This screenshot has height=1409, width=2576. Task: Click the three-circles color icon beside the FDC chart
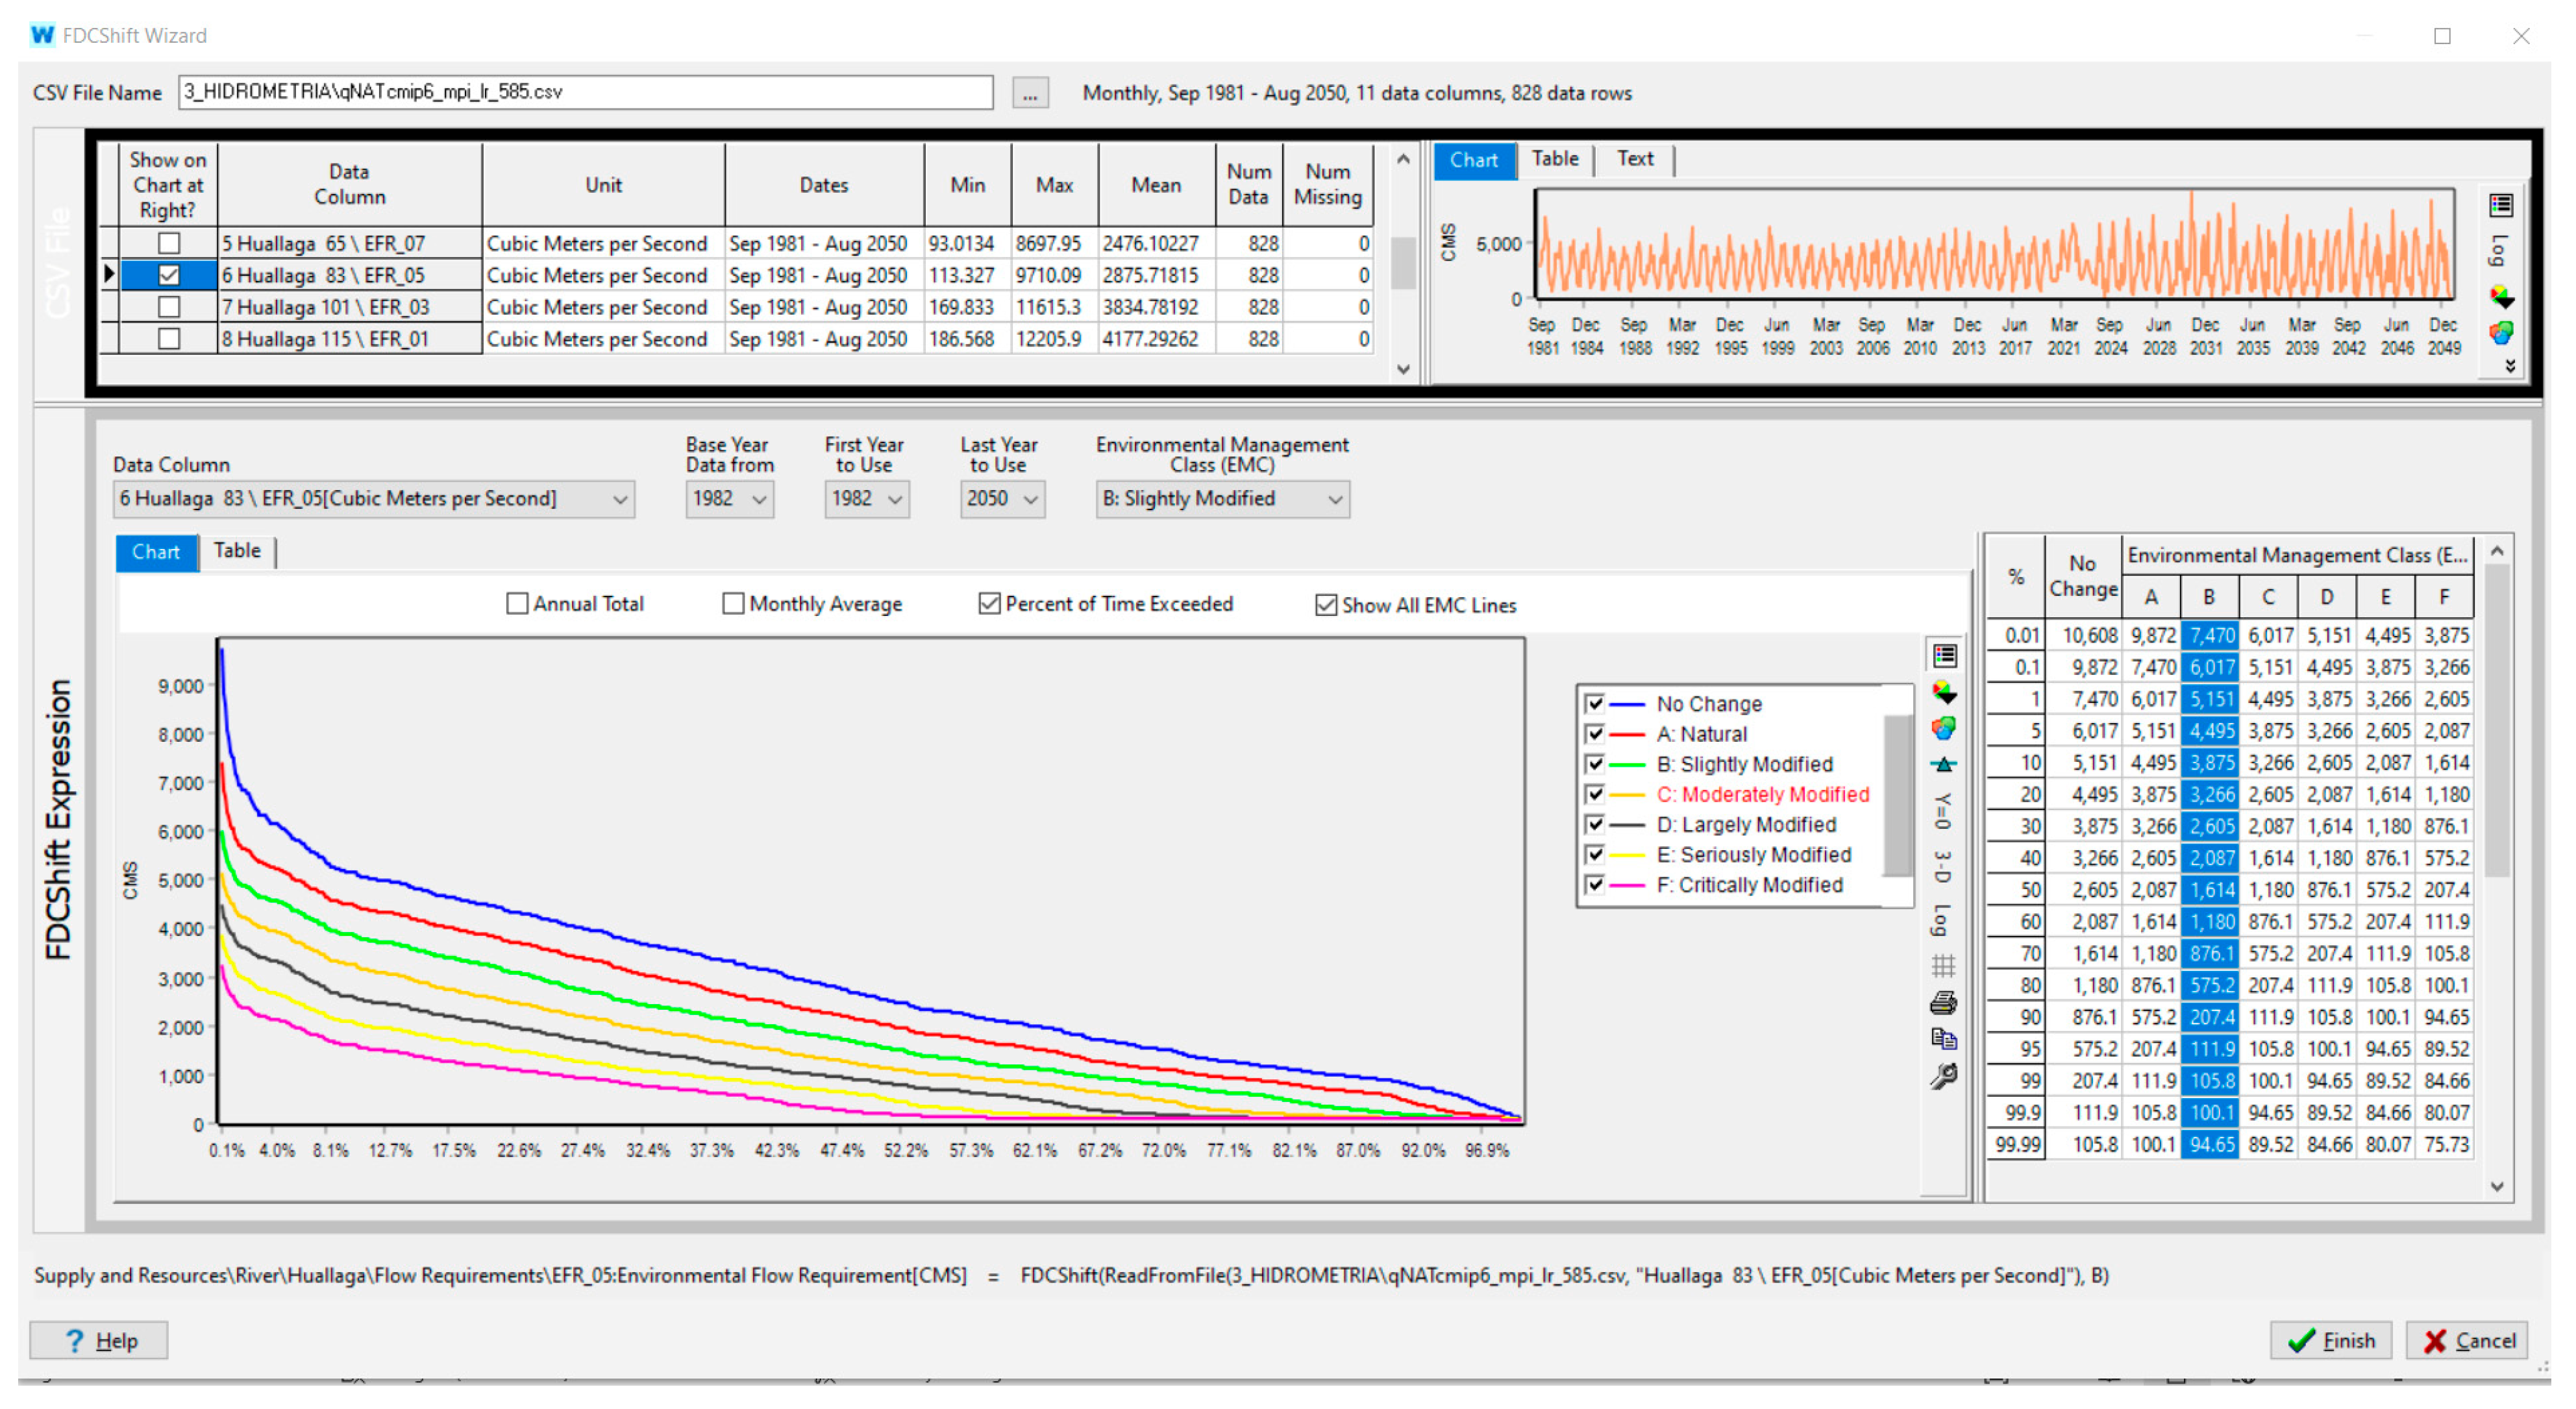[x=1943, y=728]
